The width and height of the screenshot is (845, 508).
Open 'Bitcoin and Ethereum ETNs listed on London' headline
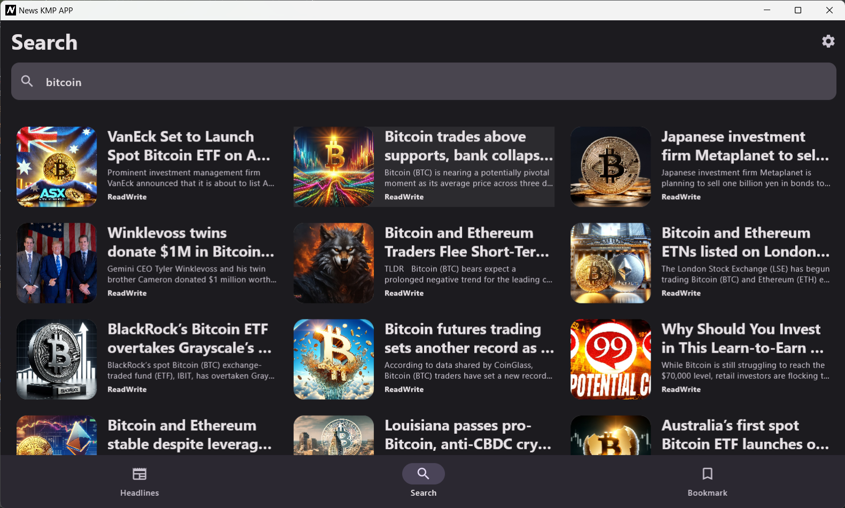point(746,242)
